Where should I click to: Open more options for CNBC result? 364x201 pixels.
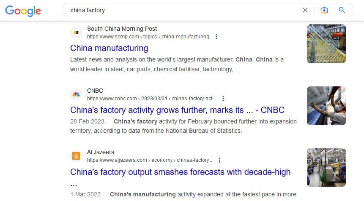[223, 99]
